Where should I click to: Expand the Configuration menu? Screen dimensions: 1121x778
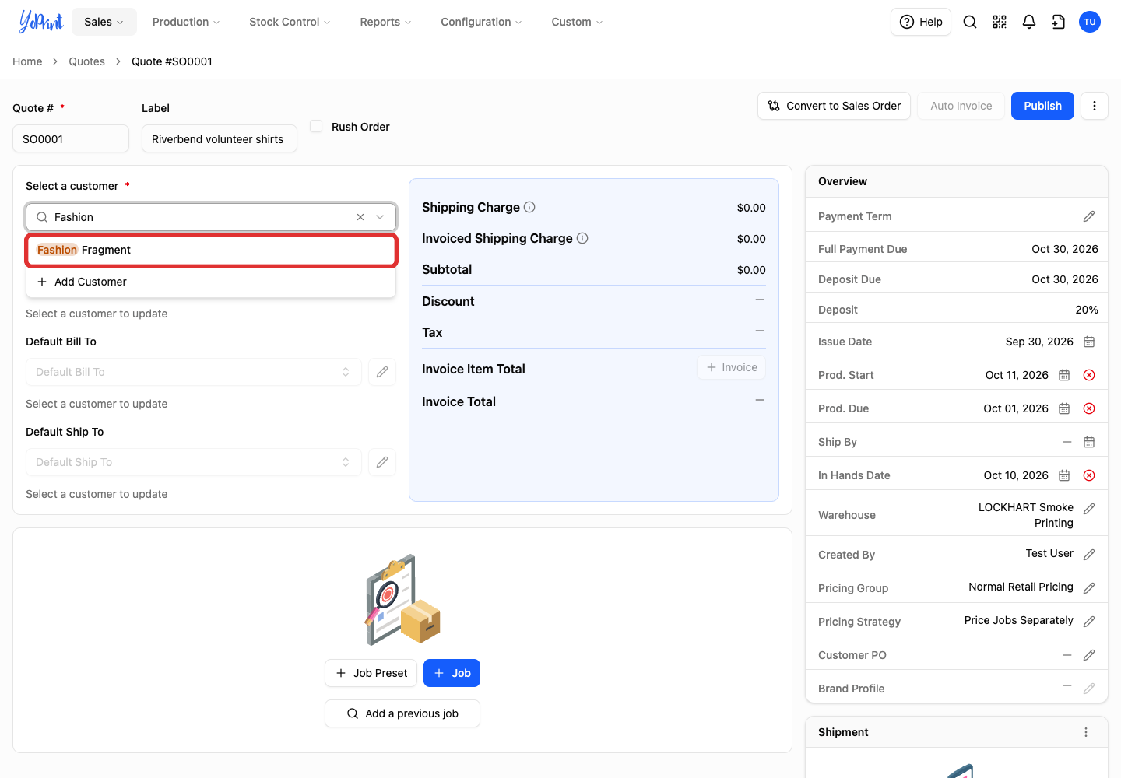tap(481, 22)
